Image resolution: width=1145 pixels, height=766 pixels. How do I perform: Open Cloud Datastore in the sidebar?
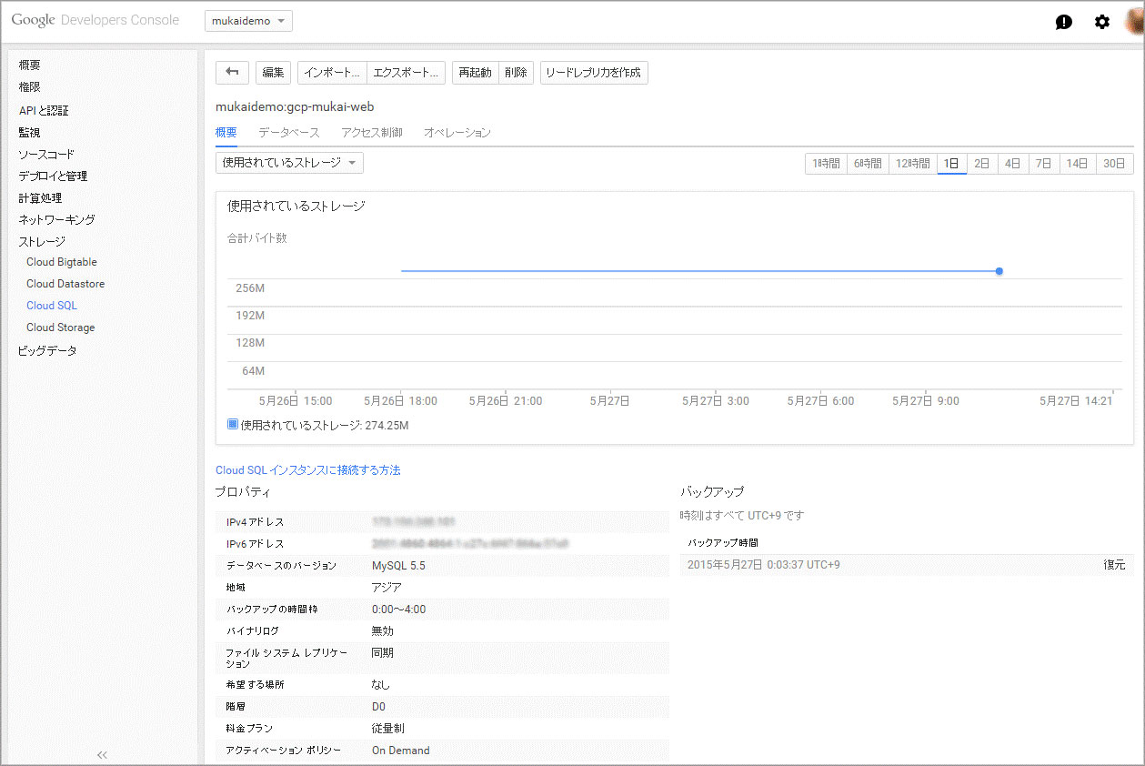pyautogui.click(x=65, y=284)
